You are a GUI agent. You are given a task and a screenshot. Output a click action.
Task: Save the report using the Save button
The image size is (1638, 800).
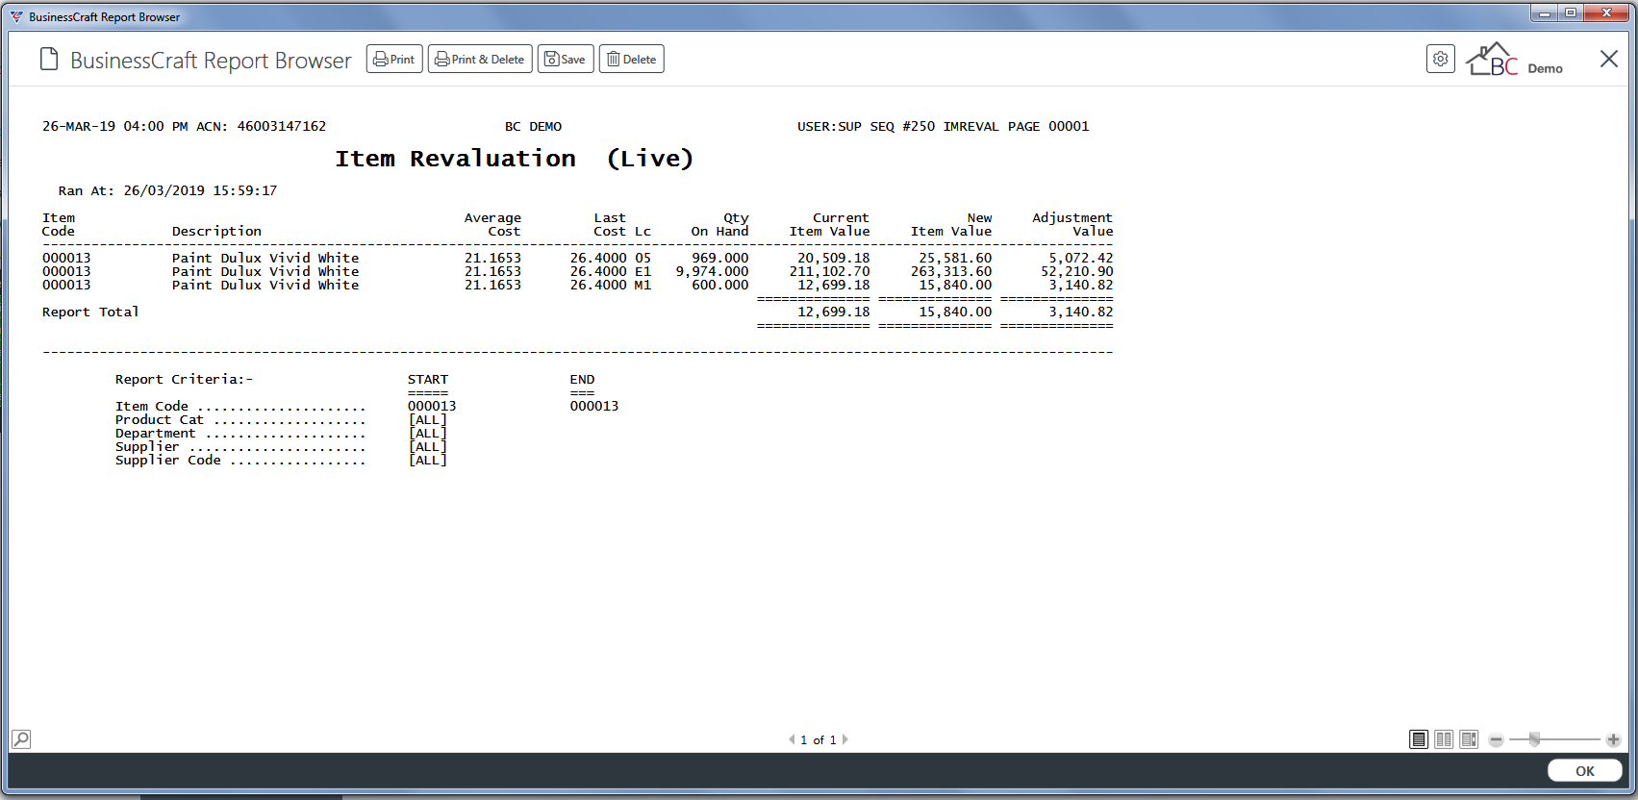(x=566, y=60)
